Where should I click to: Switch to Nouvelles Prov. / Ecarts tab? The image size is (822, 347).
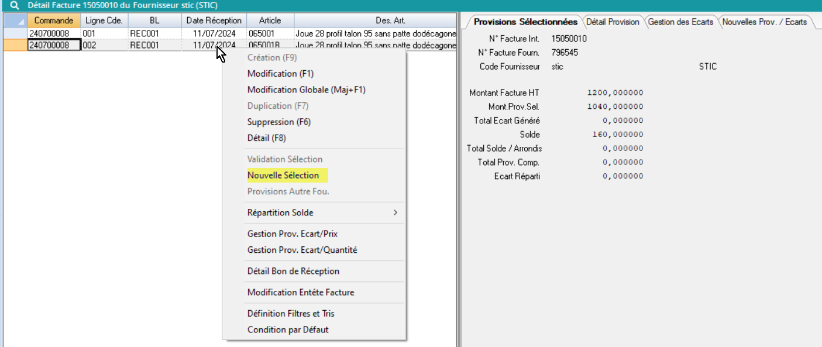[764, 22]
